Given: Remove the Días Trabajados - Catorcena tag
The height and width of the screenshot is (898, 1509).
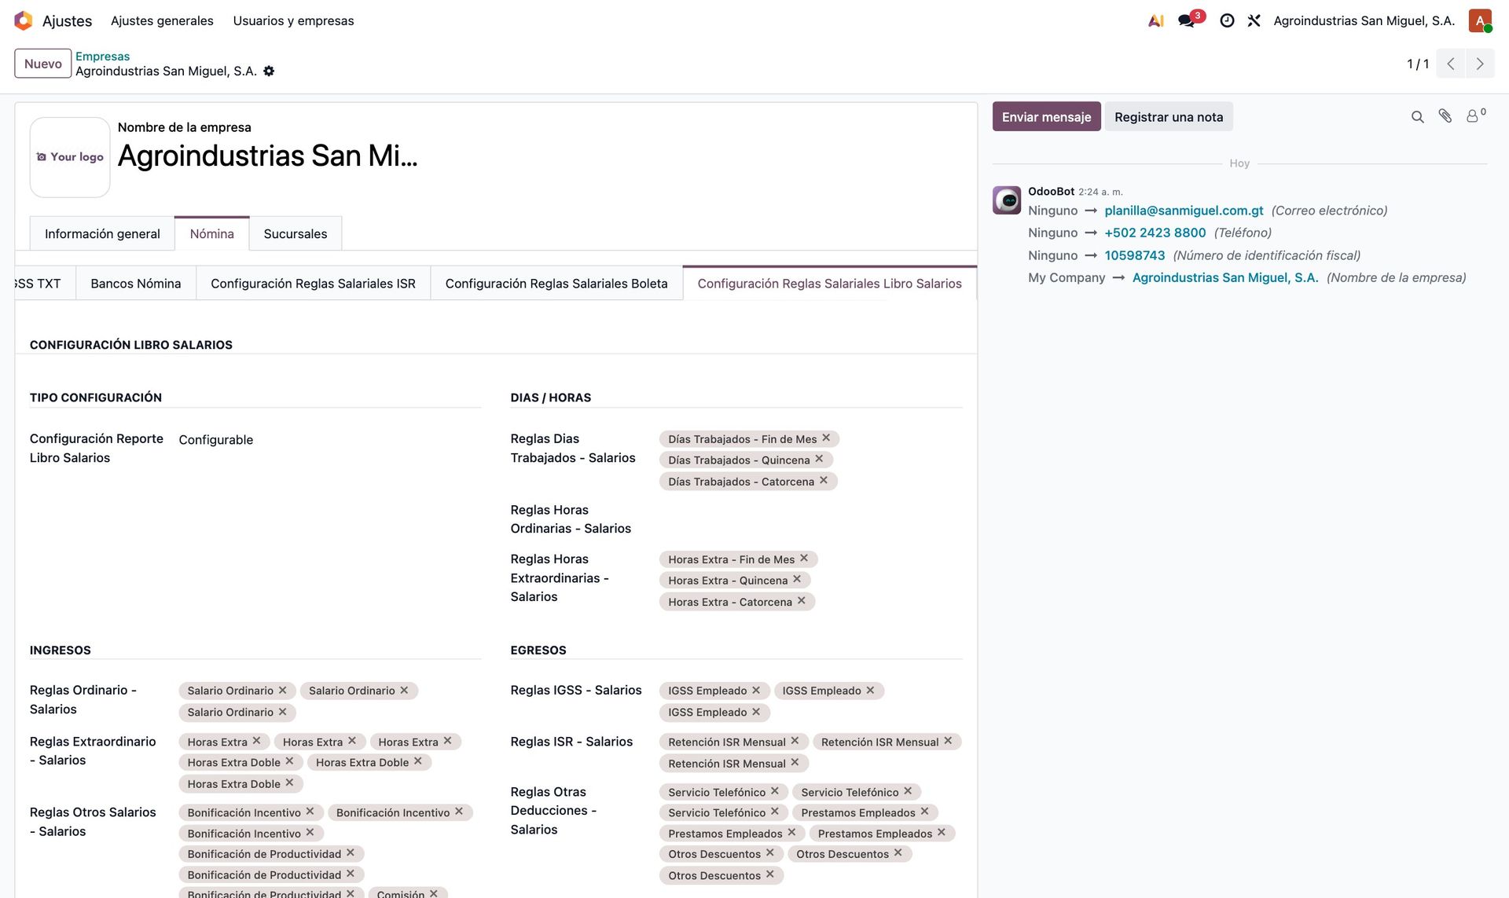Looking at the screenshot, I should click(824, 480).
